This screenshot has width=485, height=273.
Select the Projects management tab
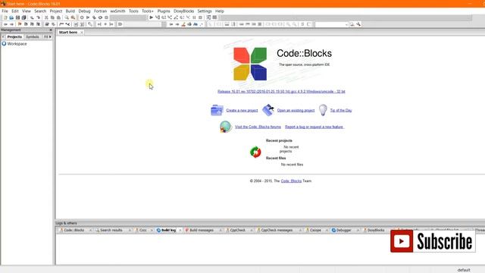point(14,36)
